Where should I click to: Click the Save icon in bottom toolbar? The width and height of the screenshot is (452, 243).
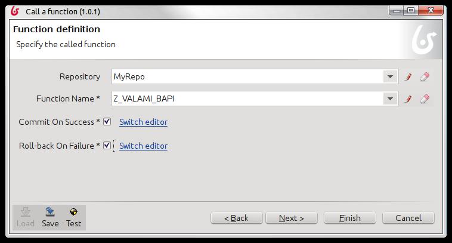click(x=50, y=212)
